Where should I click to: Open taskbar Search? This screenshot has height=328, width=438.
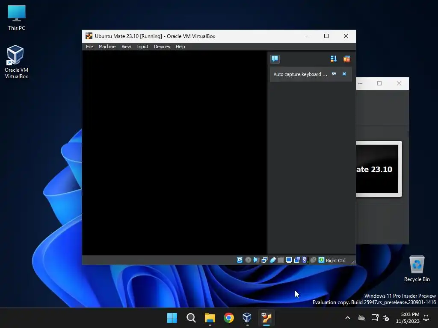point(191,318)
